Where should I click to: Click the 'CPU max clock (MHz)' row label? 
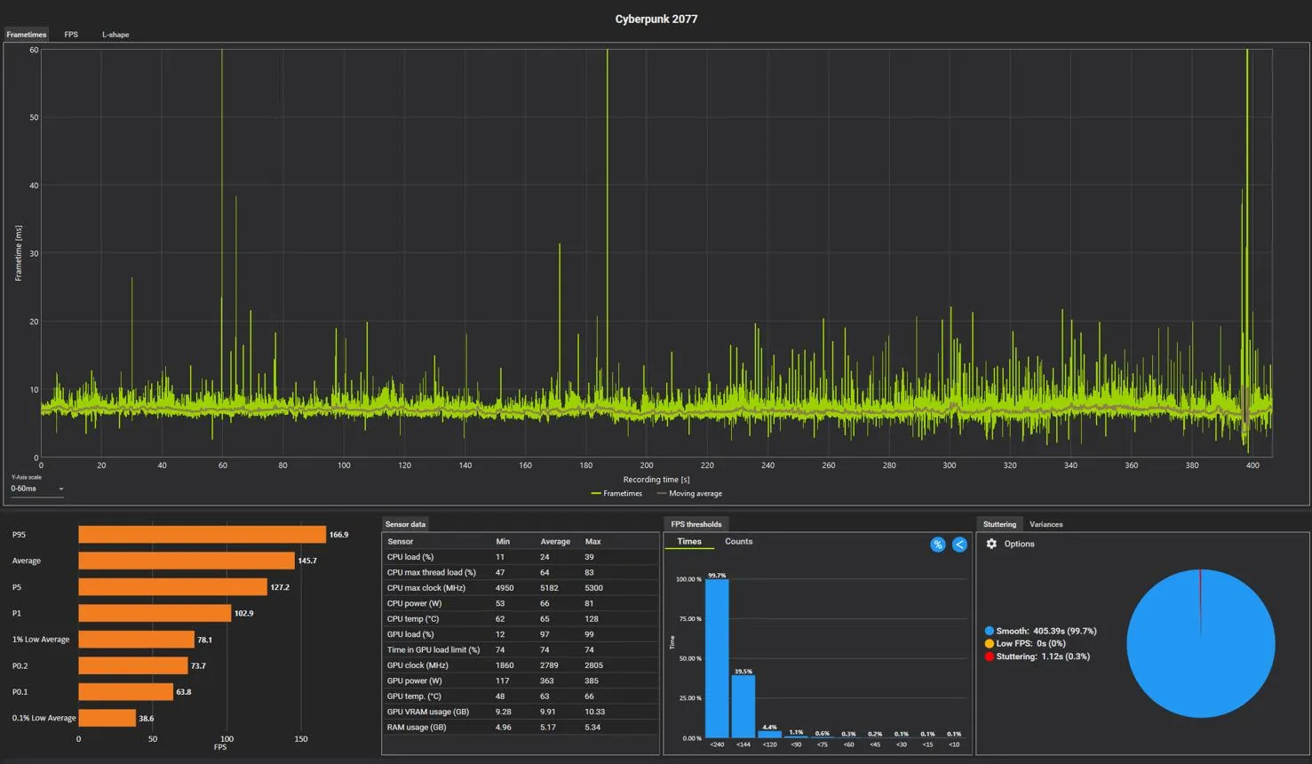coord(426,588)
